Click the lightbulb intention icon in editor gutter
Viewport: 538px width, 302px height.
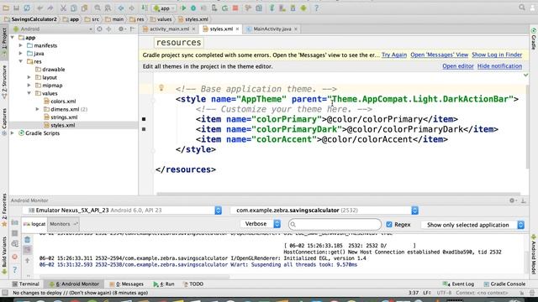(x=161, y=88)
